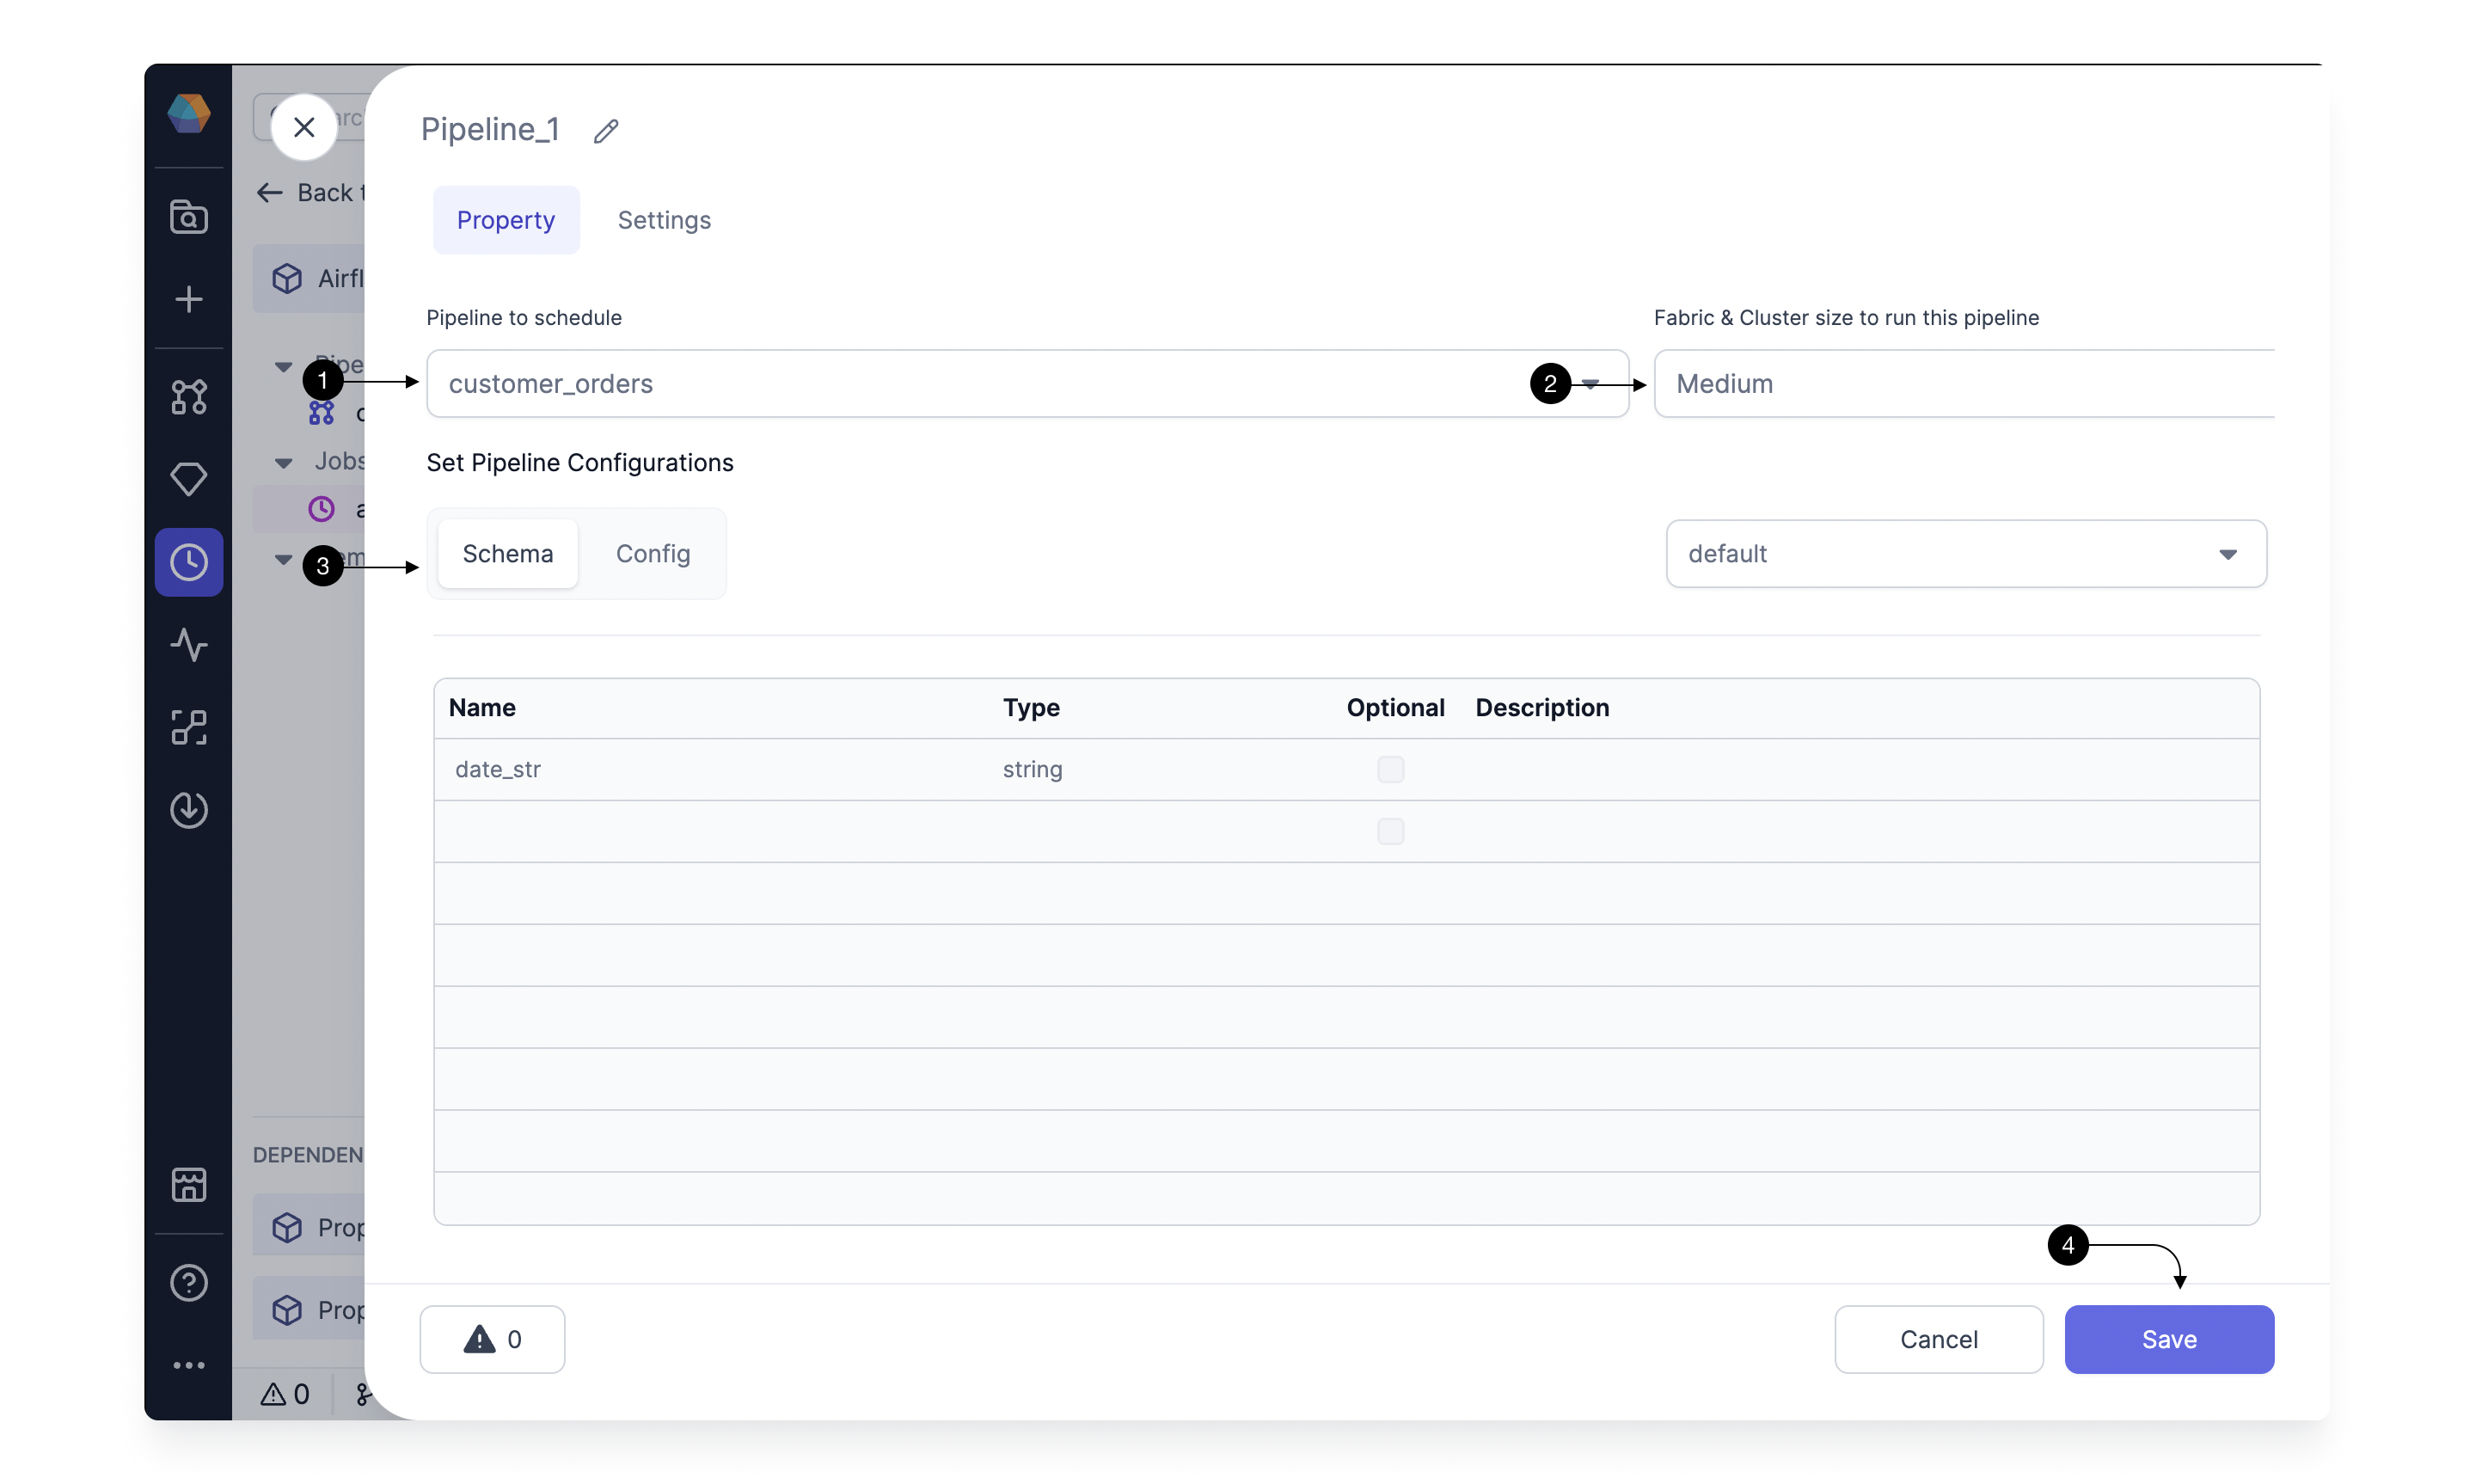Switch to the Property tab
Viewport: 2476px width, 1484px height.
pos(506,220)
